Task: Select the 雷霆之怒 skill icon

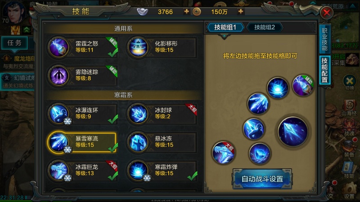Action: coord(58,48)
